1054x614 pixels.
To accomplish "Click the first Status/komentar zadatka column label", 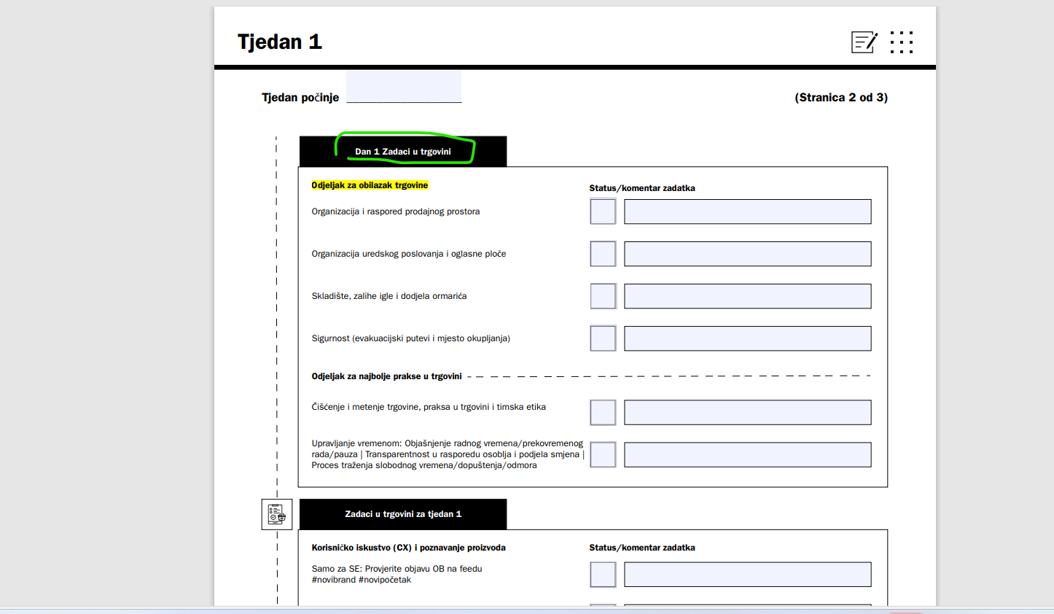I will tap(642, 188).
